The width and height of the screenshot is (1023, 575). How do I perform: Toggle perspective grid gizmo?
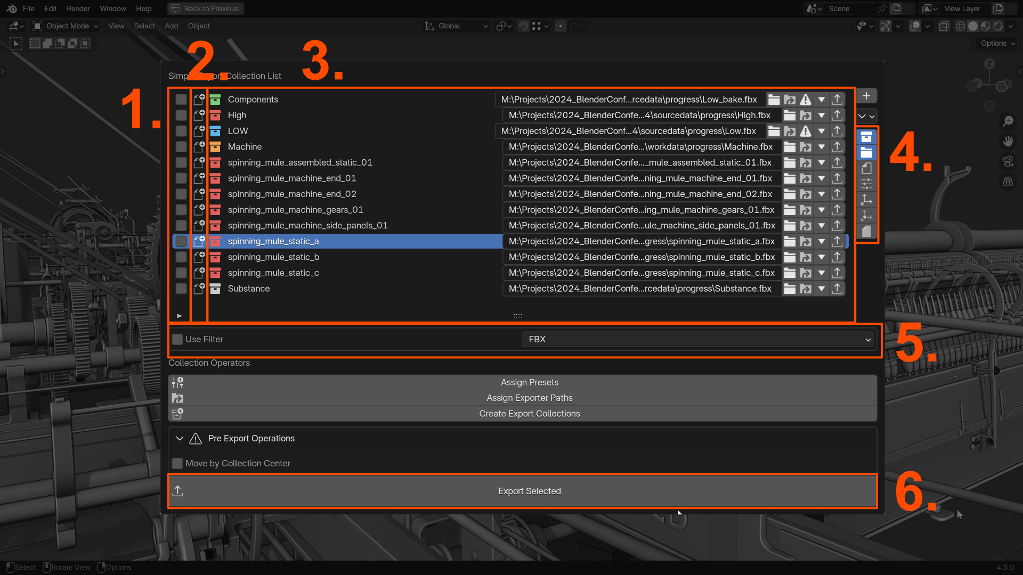click(1008, 182)
